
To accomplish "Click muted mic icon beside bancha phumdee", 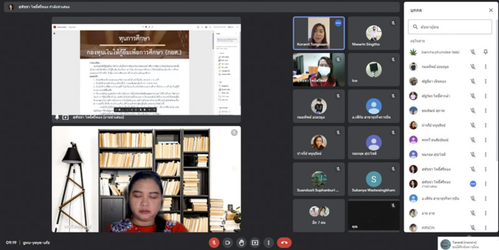I will [473, 52].
